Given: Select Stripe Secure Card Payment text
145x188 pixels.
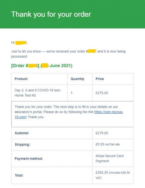Looking at the screenshot, I should coord(110,158).
